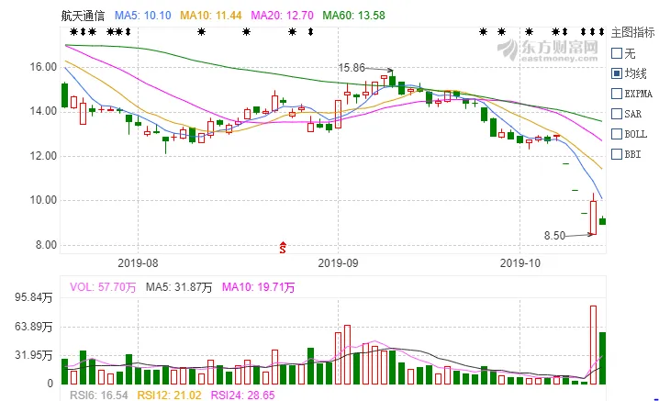Enable the EXPMA indicator checkbox

pos(617,94)
